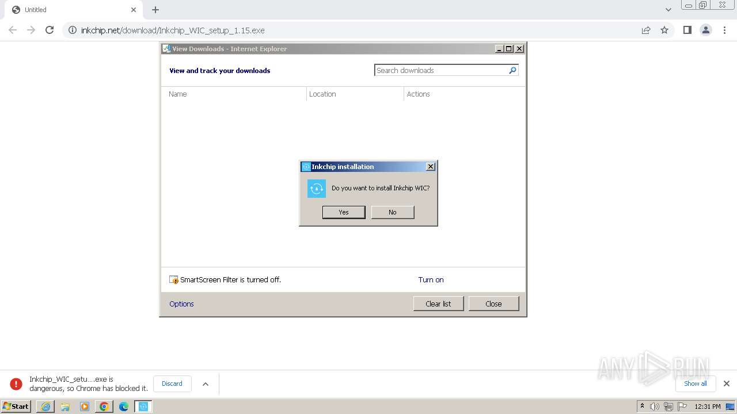Click the Inkchip installer icon in dialog

click(x=317, y=189)
